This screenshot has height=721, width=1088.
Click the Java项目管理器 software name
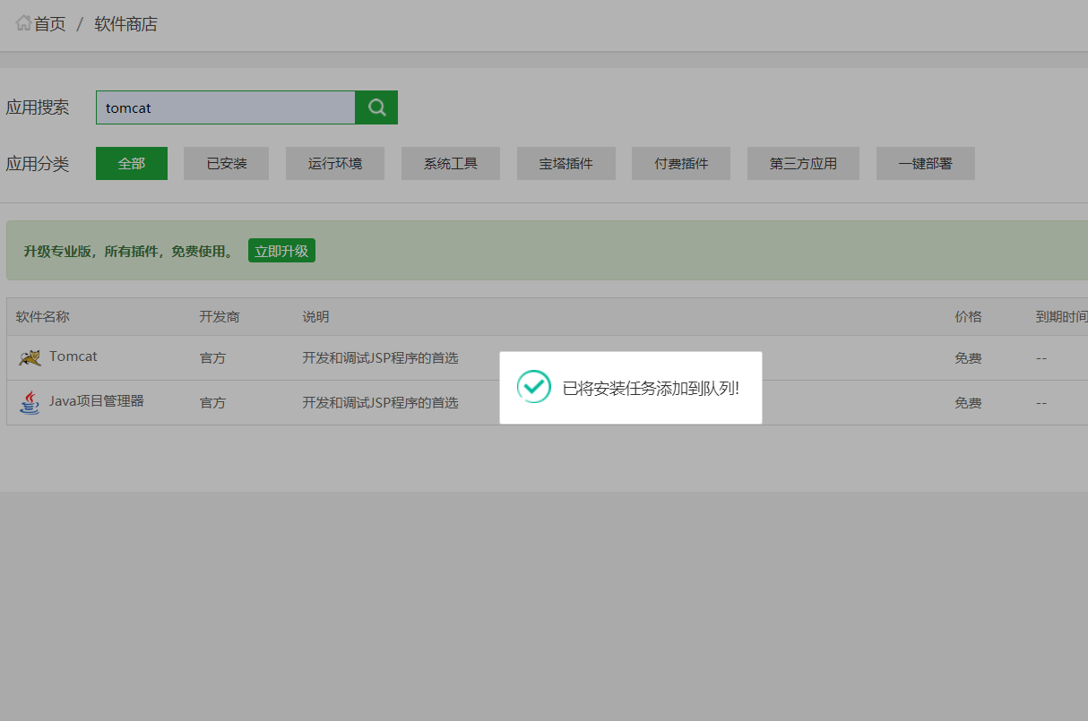[x=97, y=401]
